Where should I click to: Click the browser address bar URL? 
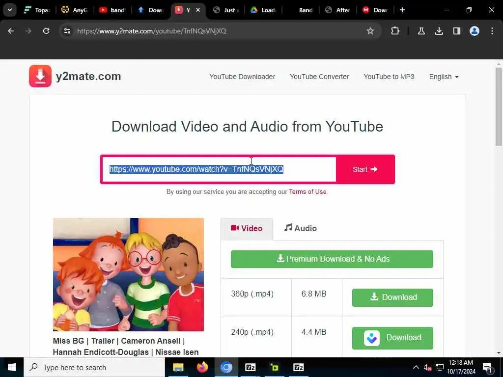151,31
